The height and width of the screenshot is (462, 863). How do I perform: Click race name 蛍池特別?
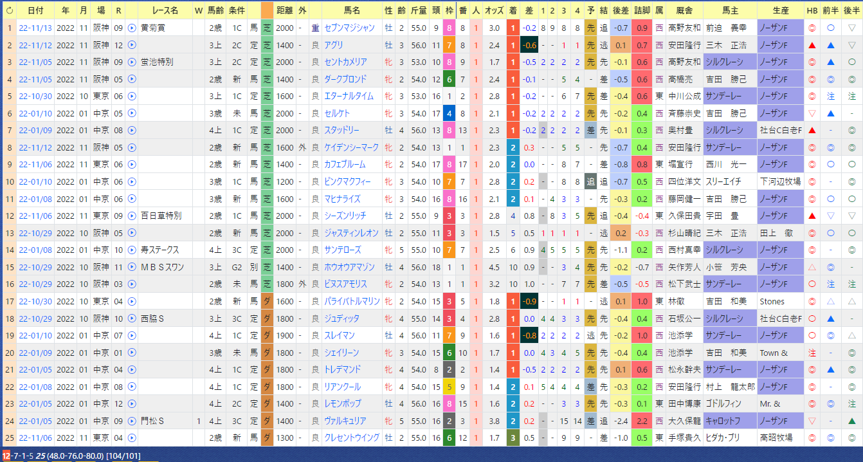[157, 62]
